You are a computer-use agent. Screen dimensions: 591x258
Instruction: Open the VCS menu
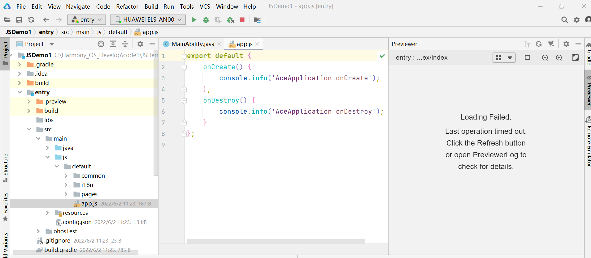coord(205,6)
